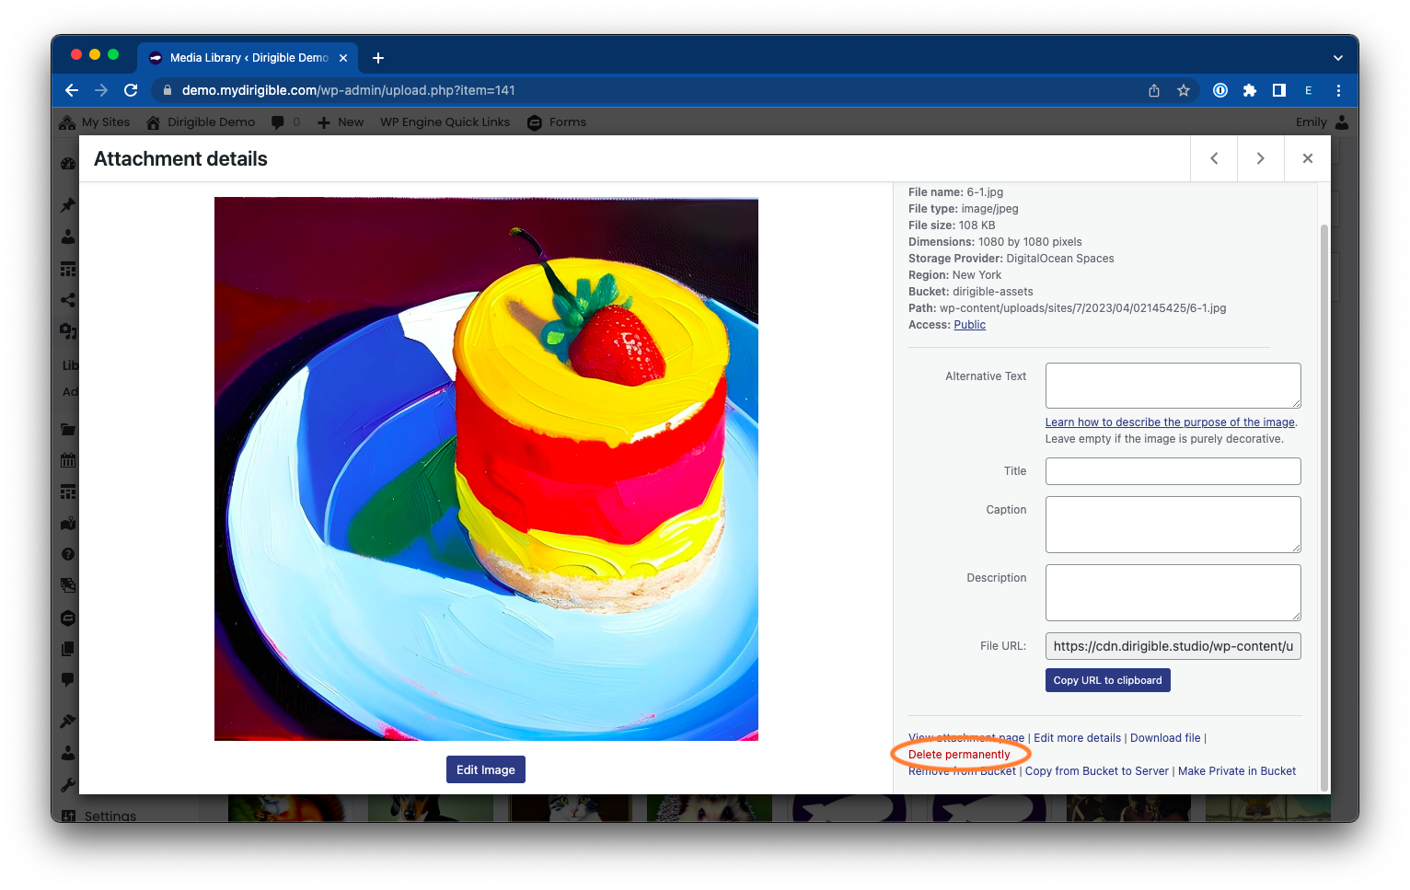
Task: Open the Tools wrench icon in sidebar
Action: pos(68,785)
